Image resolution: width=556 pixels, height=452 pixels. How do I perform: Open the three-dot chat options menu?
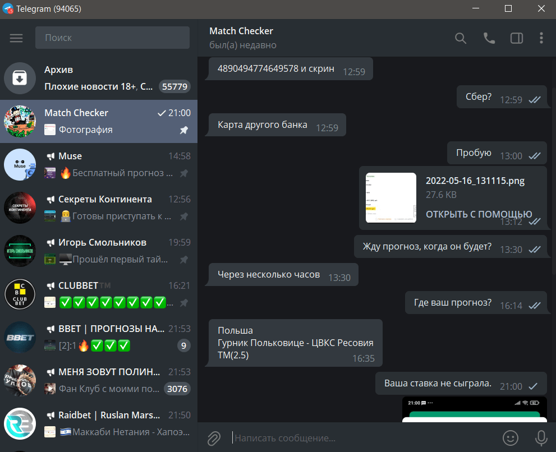541,38
